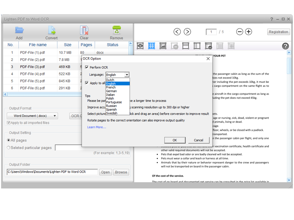Viewport: 294px width, 220px height.
Task: Click the Browse button
Action: [121, 172]
